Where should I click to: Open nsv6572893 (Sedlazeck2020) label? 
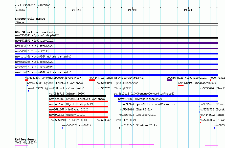pyautogui.click(x=35, y=41)
